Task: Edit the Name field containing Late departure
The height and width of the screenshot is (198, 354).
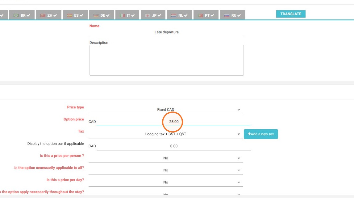Action: coord(167,32)
